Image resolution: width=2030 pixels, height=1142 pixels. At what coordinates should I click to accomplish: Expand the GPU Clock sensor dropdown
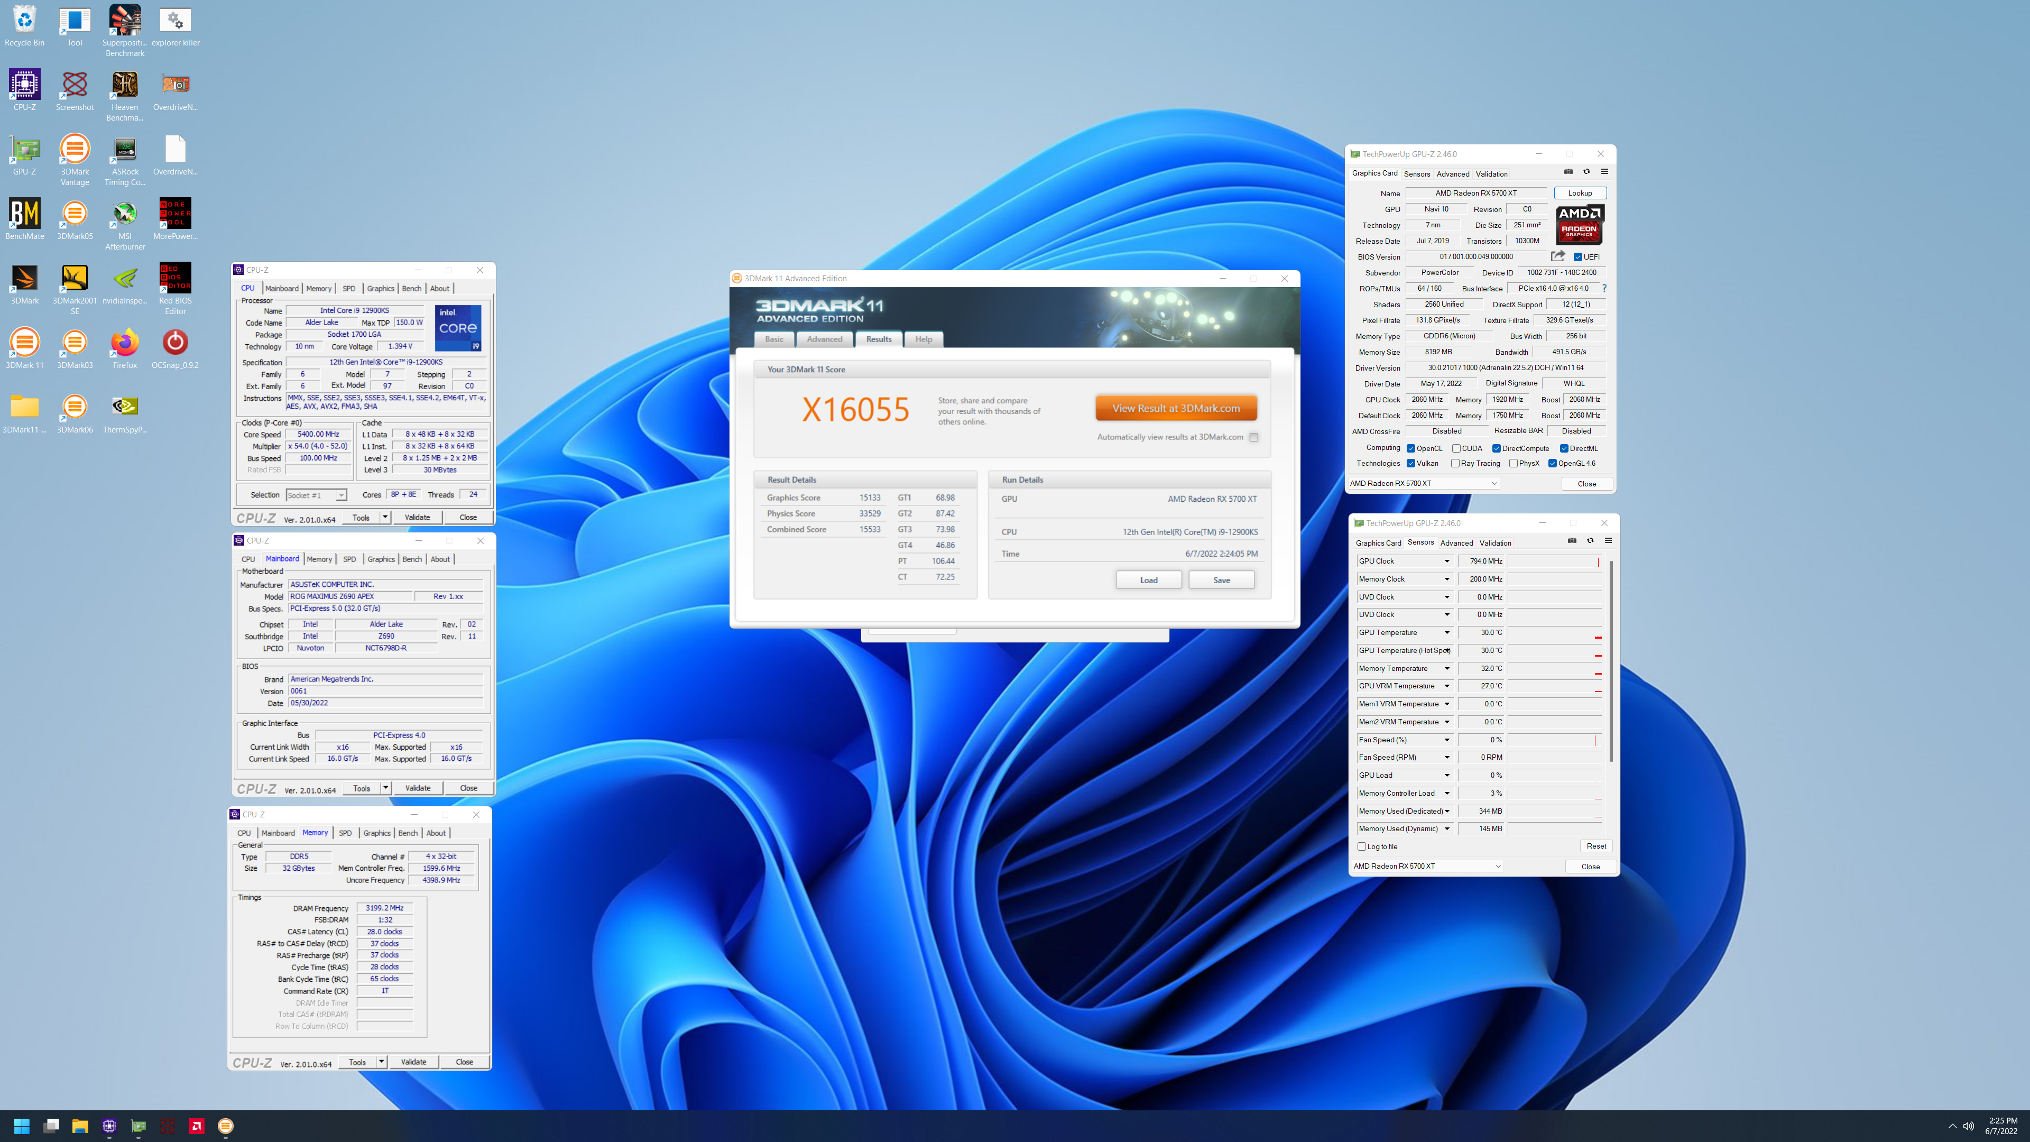(x=1447, y=561)
